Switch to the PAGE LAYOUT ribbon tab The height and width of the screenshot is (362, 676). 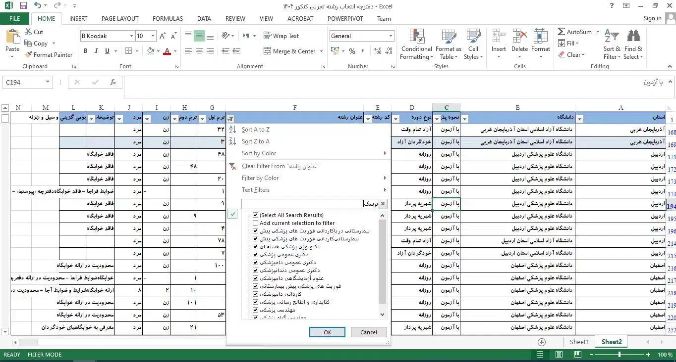point(120,18)
